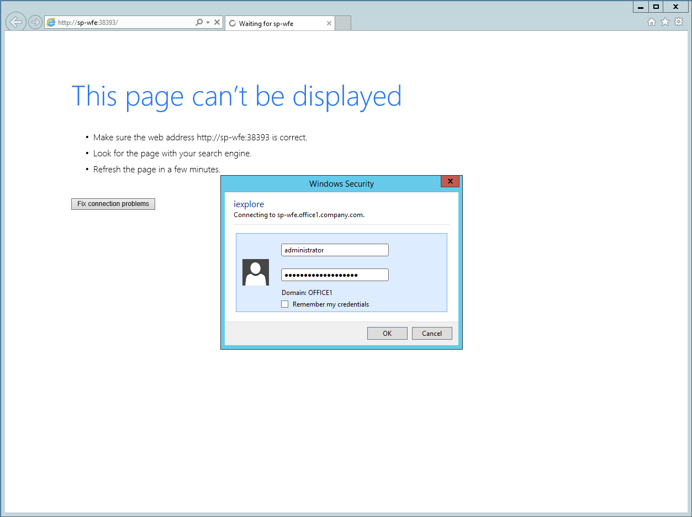The width and height of the screenshot is (692, 517).
Task: Click the 'Look for the page with your search engine' line
Action: pos(172,154)
